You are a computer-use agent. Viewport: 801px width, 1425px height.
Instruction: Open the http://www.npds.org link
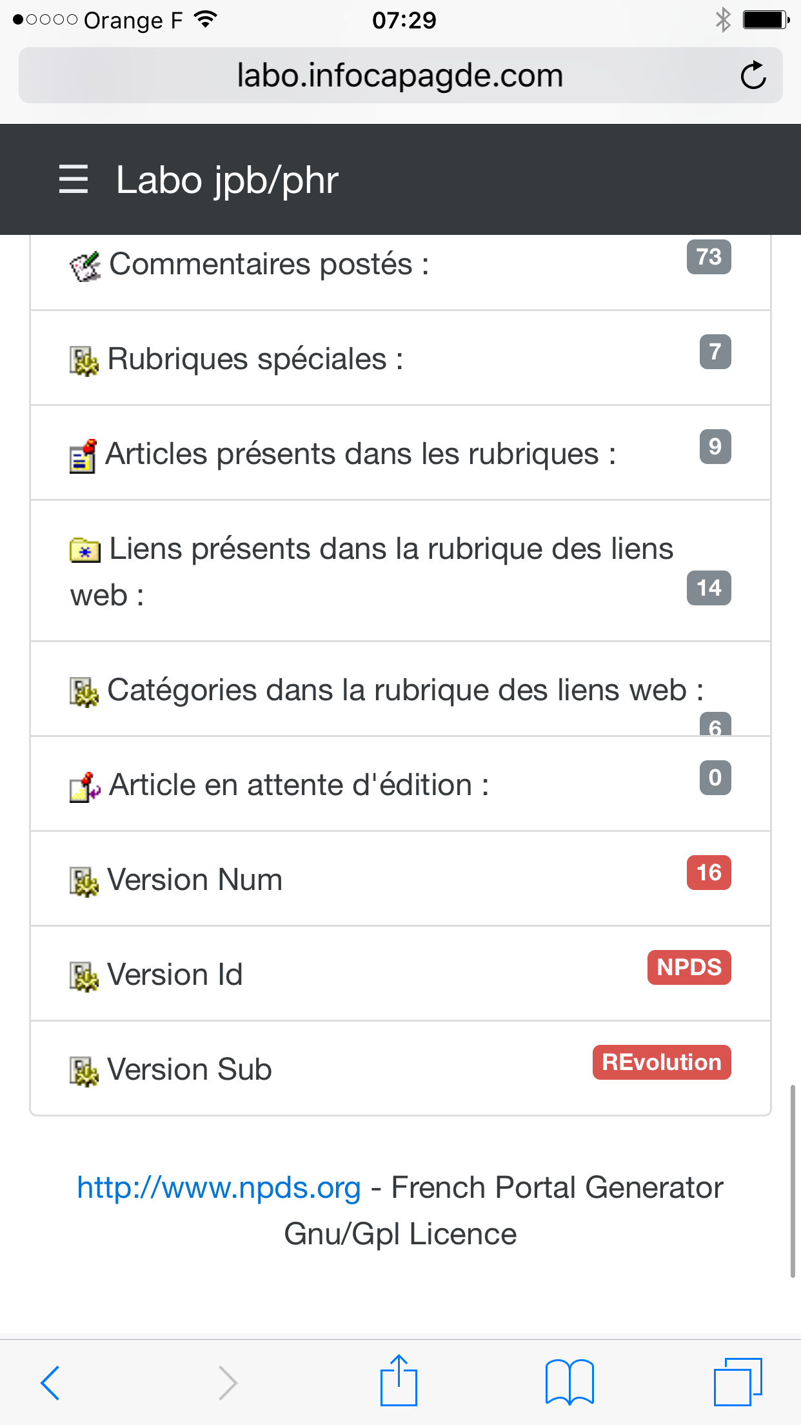pyautogui.click(x=219, y=1187)
